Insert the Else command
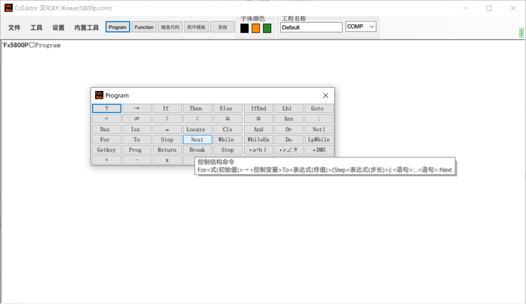This screenshot has width=526, height=304. 228,109
